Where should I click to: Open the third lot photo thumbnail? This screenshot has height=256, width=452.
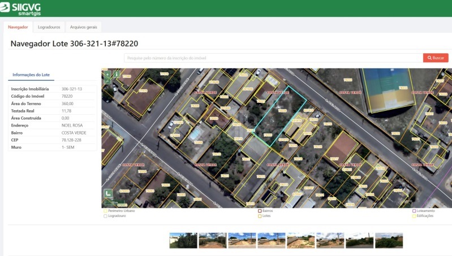(242, 240)
